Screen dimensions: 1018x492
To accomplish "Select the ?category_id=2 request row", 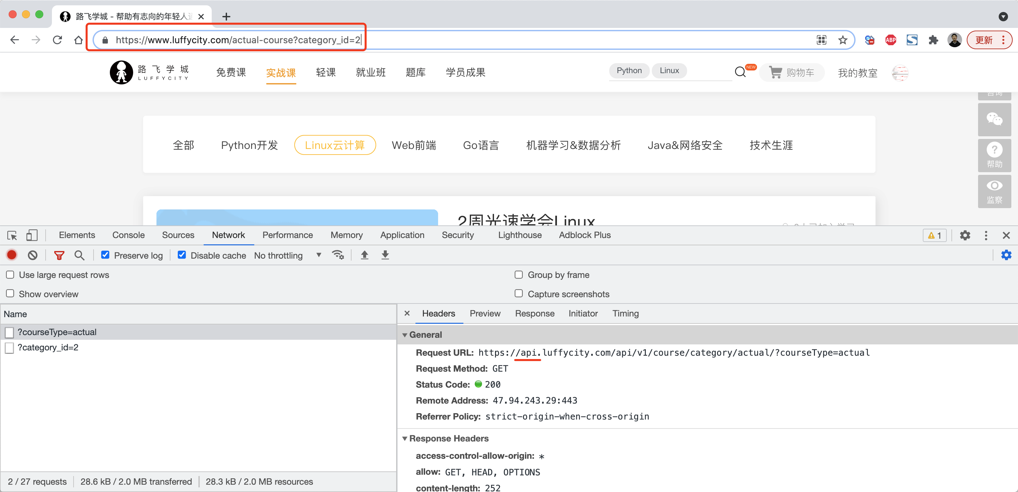I will pyautogui.click(x=48, y=348).
